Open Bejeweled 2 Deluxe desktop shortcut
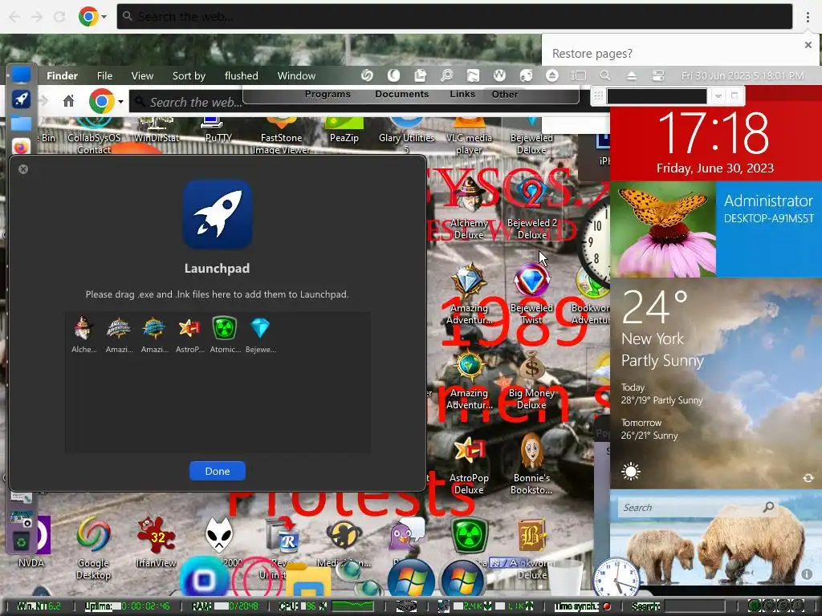822x616 pixels. (531, 209)
